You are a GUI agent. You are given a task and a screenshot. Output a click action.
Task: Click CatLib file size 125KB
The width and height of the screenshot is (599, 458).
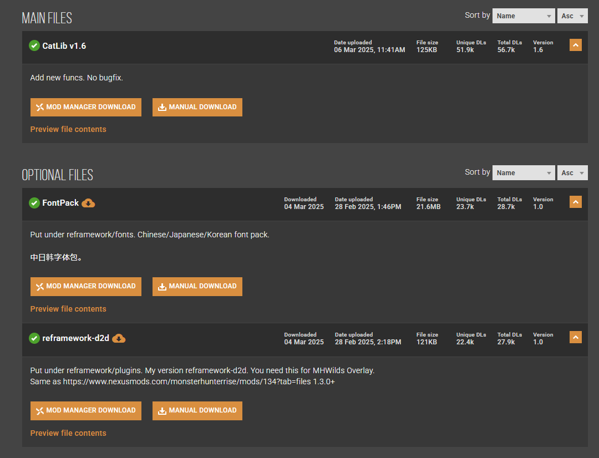(427, 50)
